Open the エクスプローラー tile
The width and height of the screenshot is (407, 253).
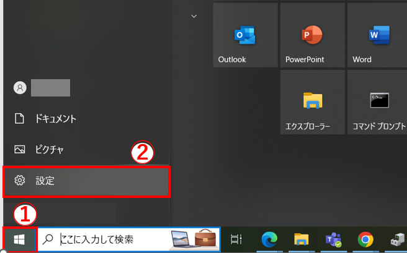[x=313, y=102]
